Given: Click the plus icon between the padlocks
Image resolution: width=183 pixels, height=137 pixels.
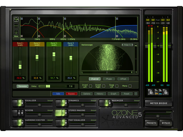Looking at the screenshot, I should click(160, 90).
